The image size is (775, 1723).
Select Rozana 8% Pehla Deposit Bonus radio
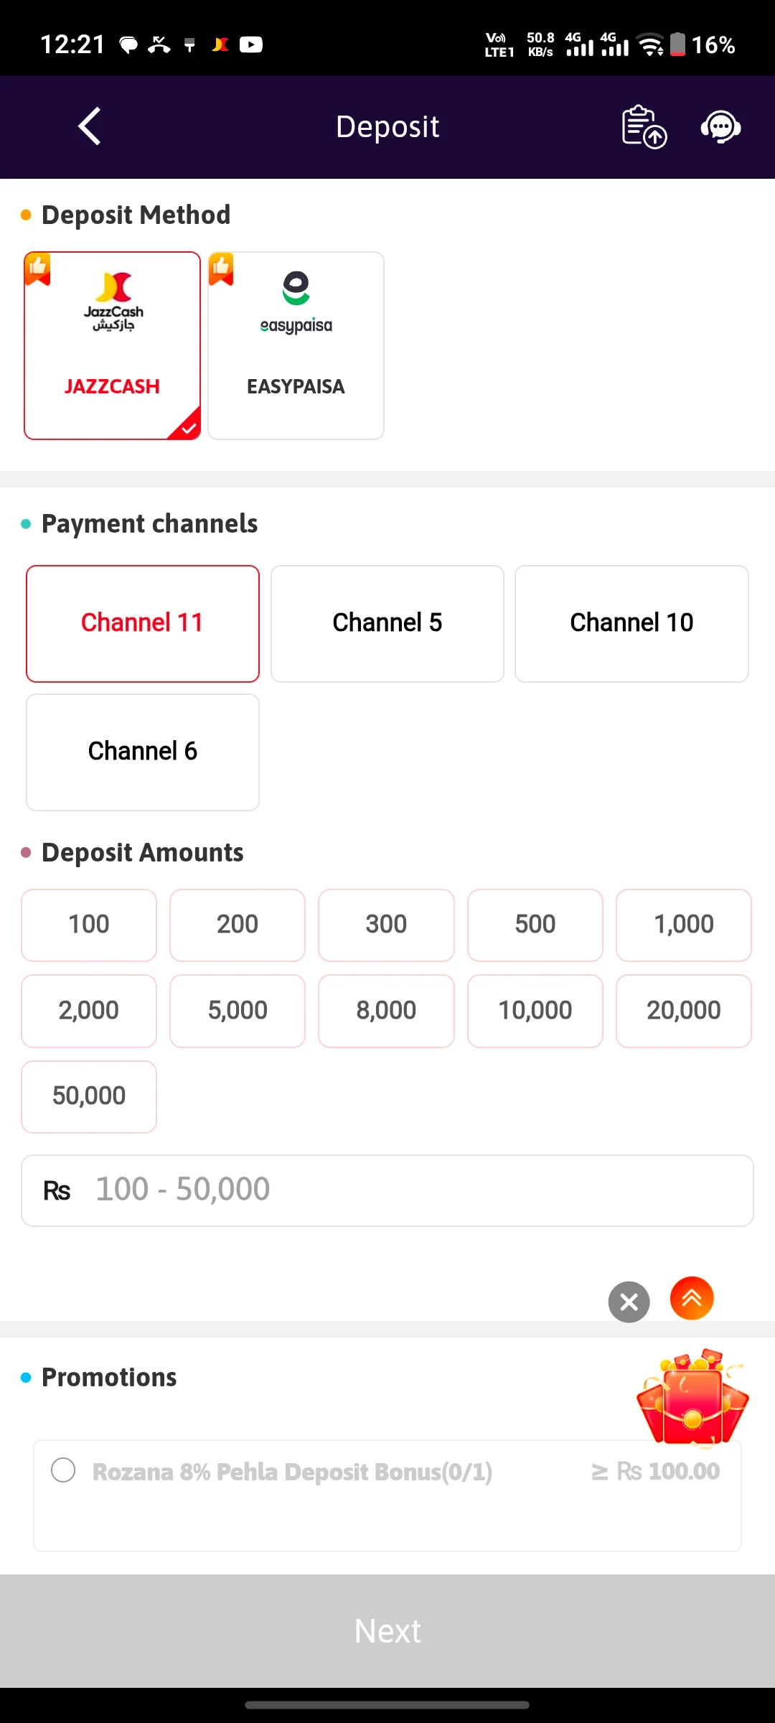(63, 1470)
